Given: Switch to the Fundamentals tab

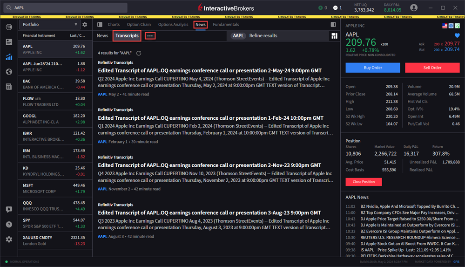Looking at the screenshot, I should click(x=226, y=25).
